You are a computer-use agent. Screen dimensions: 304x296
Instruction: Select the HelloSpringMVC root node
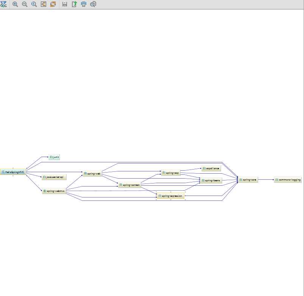(x=13, y=172)
